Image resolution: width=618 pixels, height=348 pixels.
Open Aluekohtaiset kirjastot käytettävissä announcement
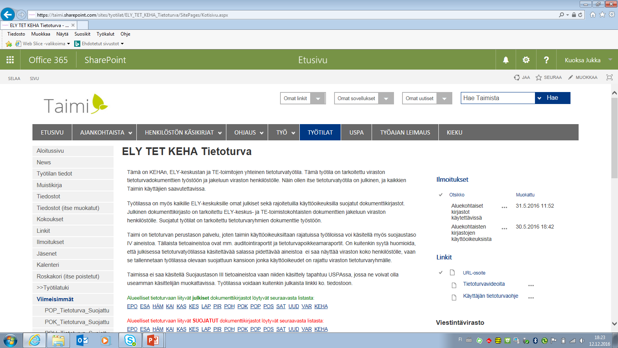point(467,212)
